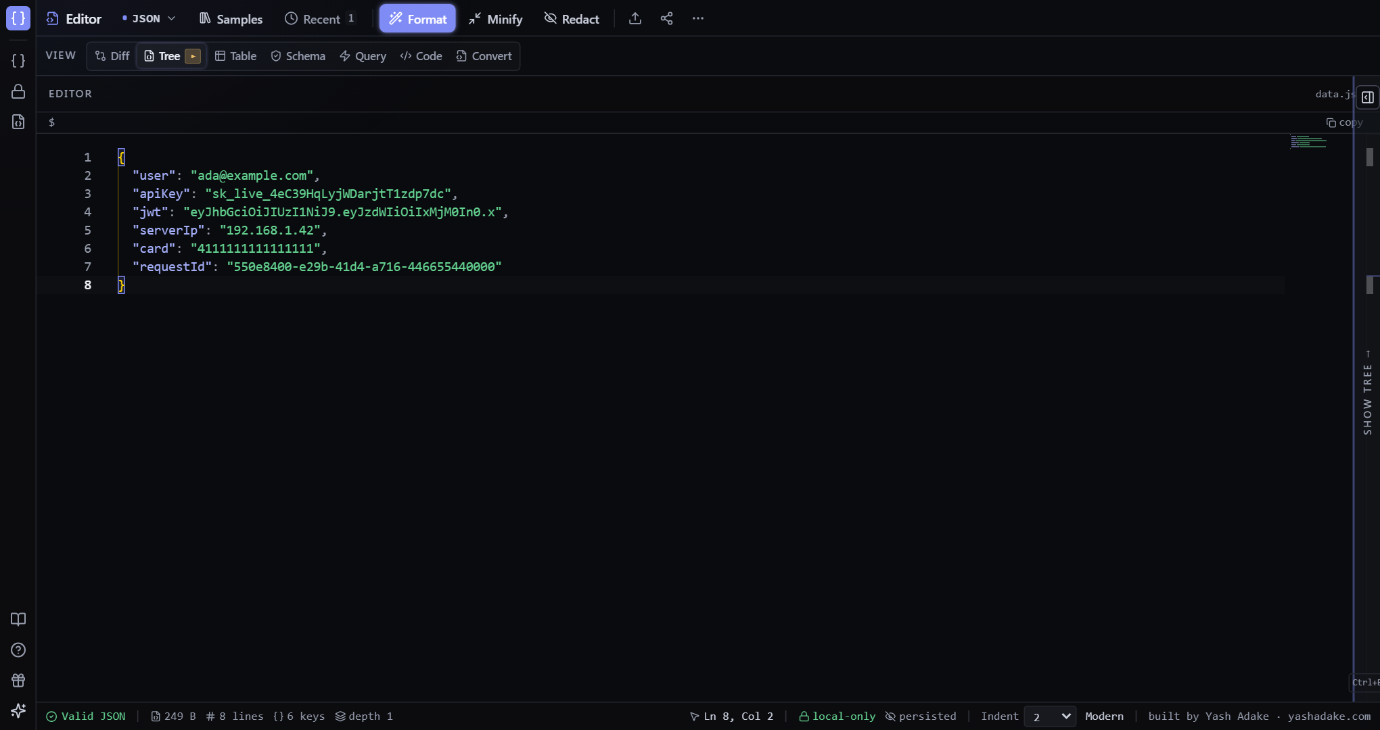This screenshot has width=1380, height=730.
Task: Click the sparkle icon at sidebar bottom
Action: click(x=18, y=710)
